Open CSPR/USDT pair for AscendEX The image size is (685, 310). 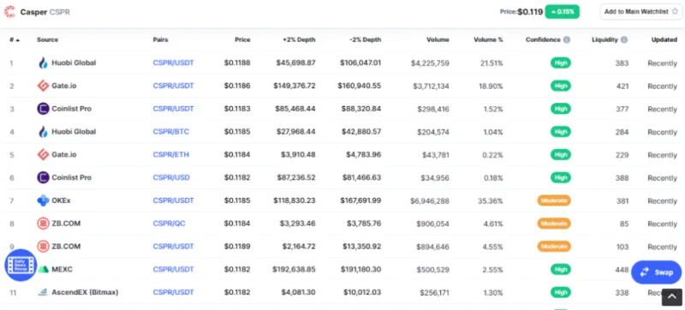pyautogui.click(x=173, y=292)
